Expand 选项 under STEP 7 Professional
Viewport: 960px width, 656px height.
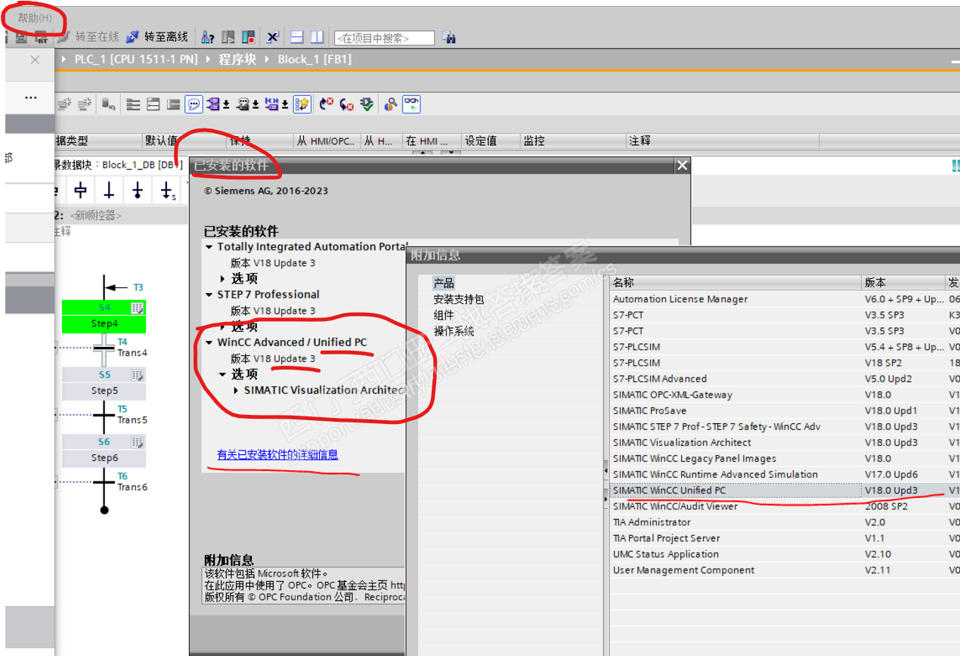[x=223, y=326]
